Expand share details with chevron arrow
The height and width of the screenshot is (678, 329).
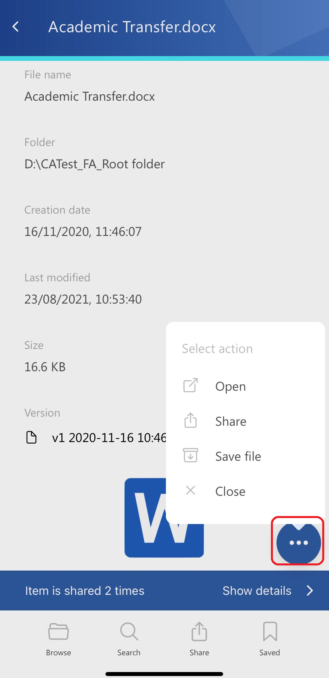point(310,591)
